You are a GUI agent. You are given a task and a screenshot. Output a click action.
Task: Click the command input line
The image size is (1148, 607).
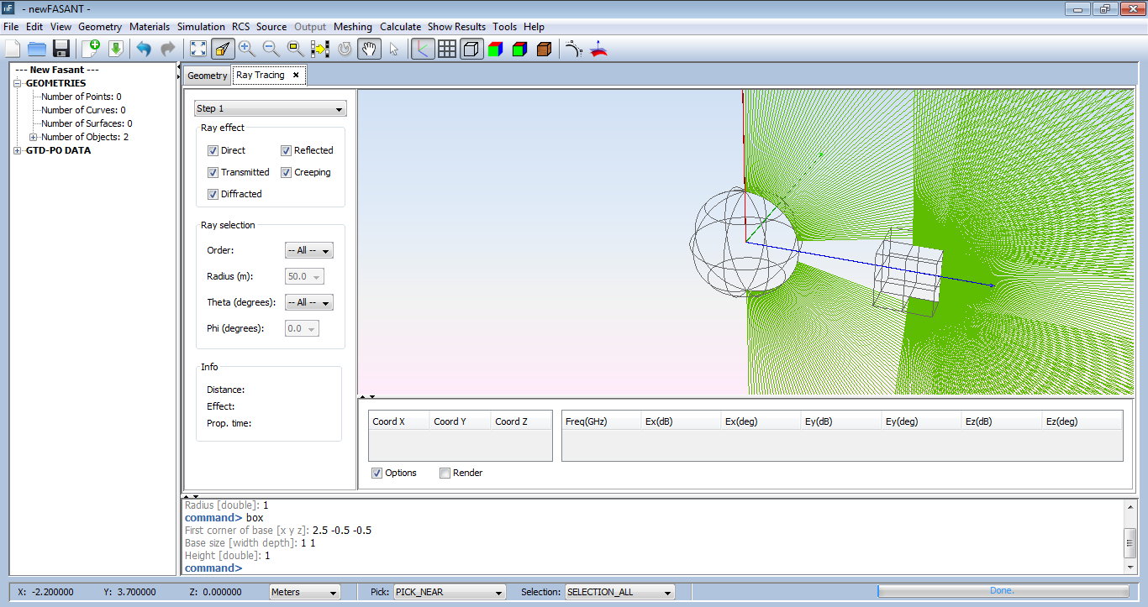(294, 568)
